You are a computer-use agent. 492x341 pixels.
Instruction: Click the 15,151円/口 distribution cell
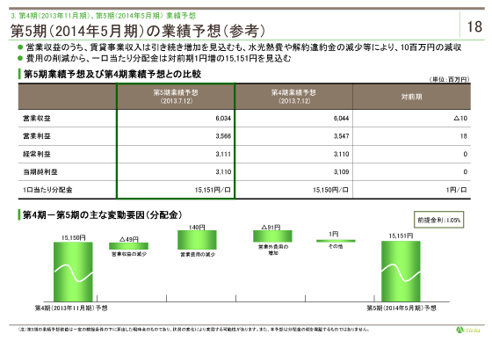(x=213, y=190)
